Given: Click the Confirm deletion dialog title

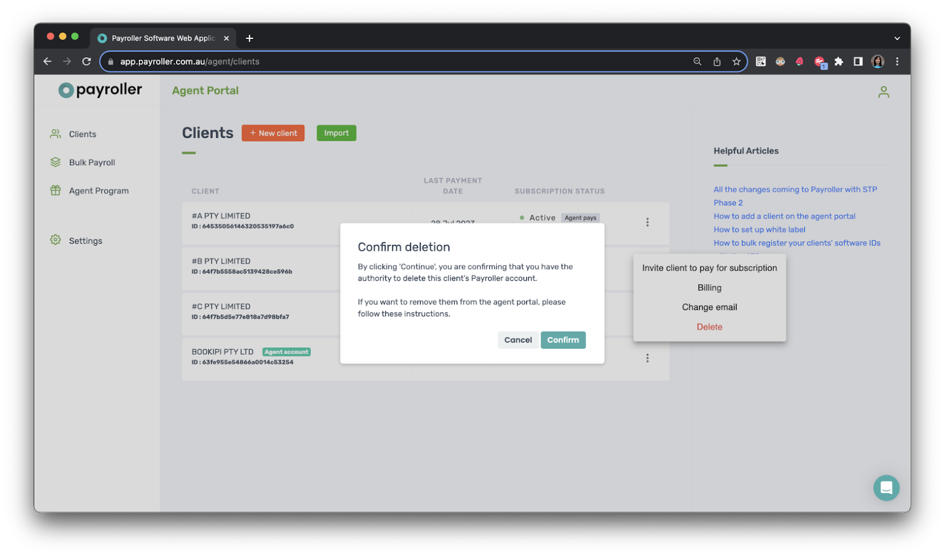Looking at the screenshot, I should click(x=404, y=247).
